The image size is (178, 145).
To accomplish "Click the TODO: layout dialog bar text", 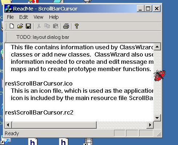I will (43, 37).
